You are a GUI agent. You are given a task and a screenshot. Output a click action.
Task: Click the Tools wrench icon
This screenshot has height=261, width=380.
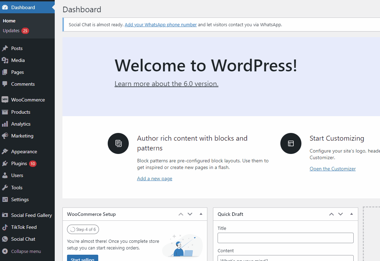click(5, 188)
